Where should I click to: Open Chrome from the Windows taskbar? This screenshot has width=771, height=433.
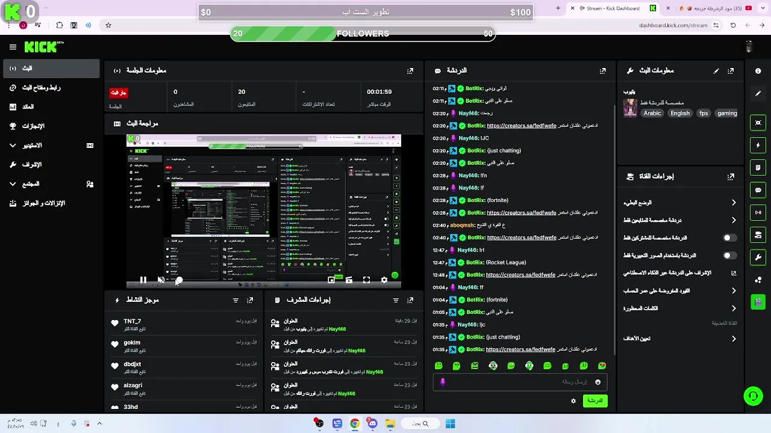tap(355, 423)
